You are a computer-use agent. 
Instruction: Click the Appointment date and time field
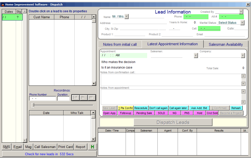(x=124, y=55)
